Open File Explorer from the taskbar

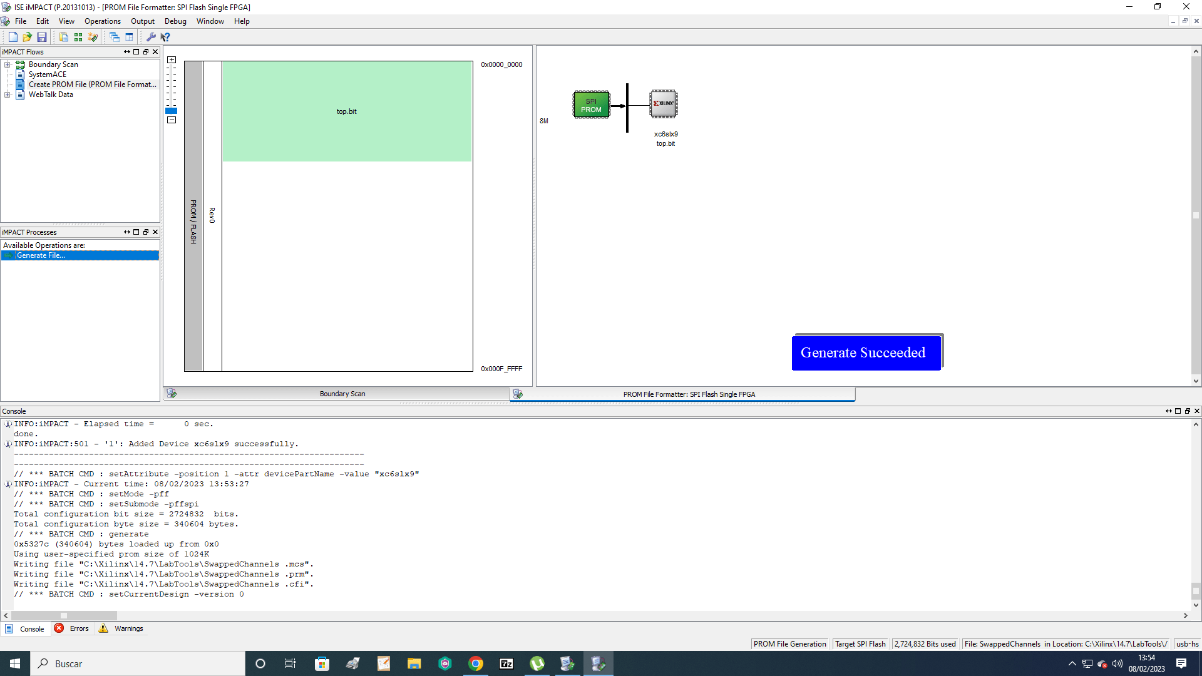click(414, 663)
